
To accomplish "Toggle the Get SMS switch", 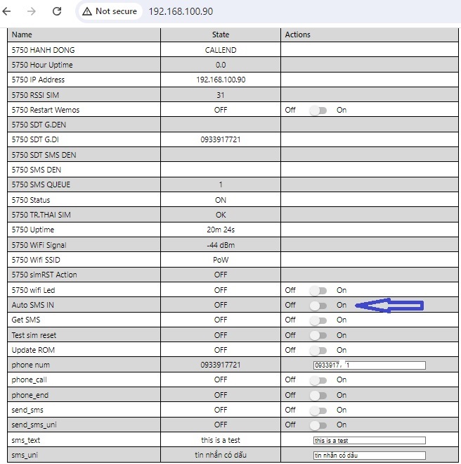I will click(x=318, y=320).
